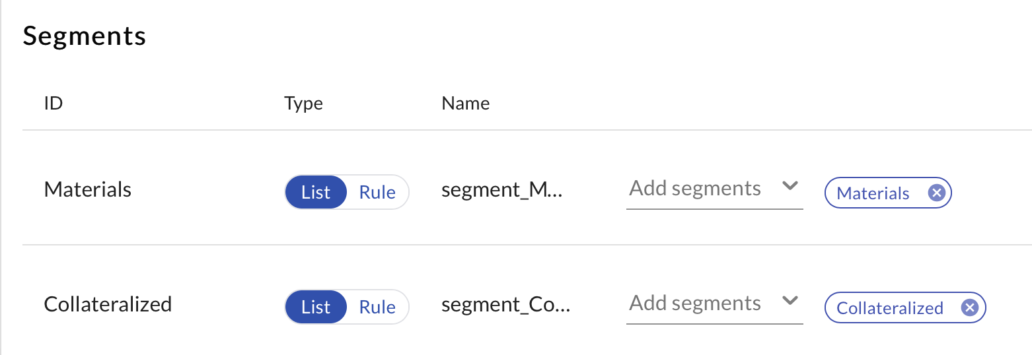Click the Name column header
Image resolution: width=1032 pixels, height=355 pixels.
[466, 104]
